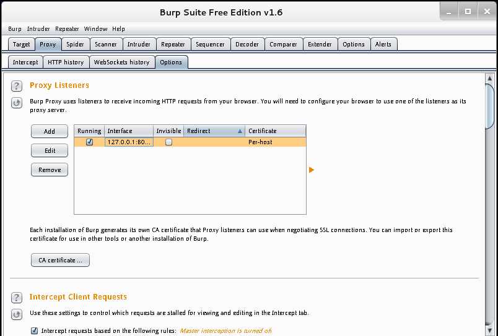Click the vertical scrollbar thumb

coord(489,106)
